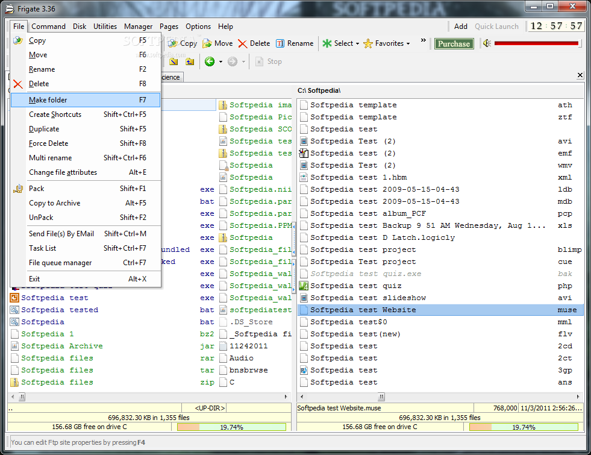Click right panel horizontal scrollbar thumb

coord(382,397)
